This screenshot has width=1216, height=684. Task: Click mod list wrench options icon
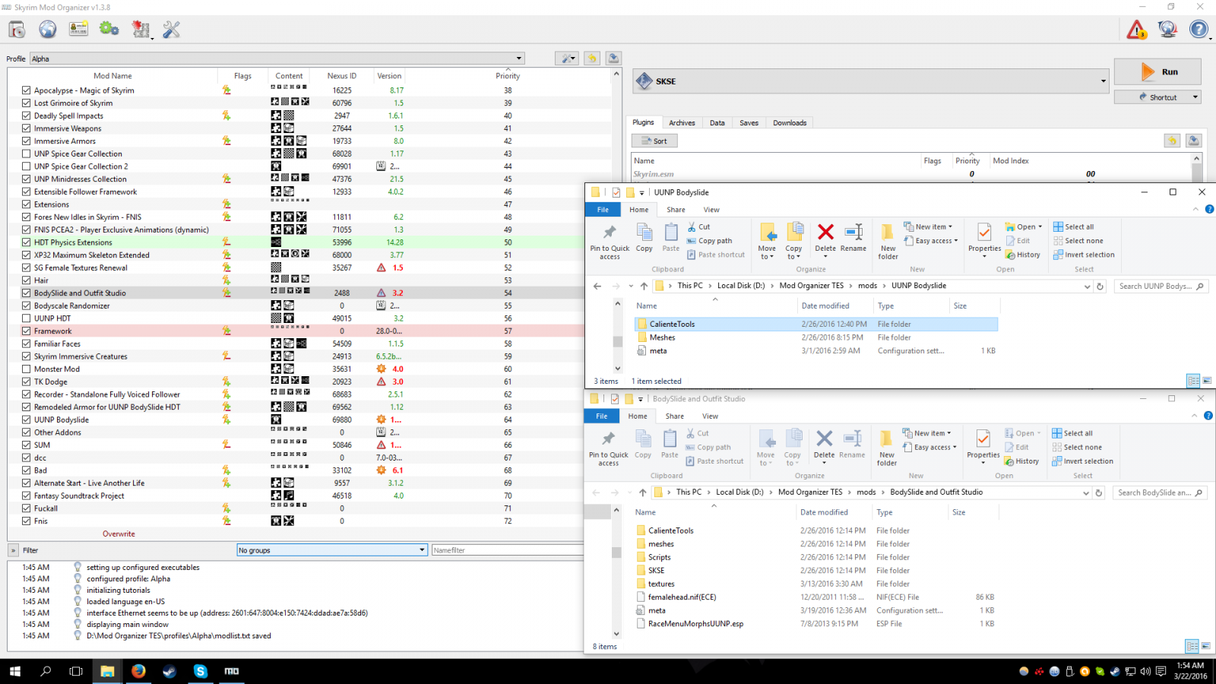[567, 59]
